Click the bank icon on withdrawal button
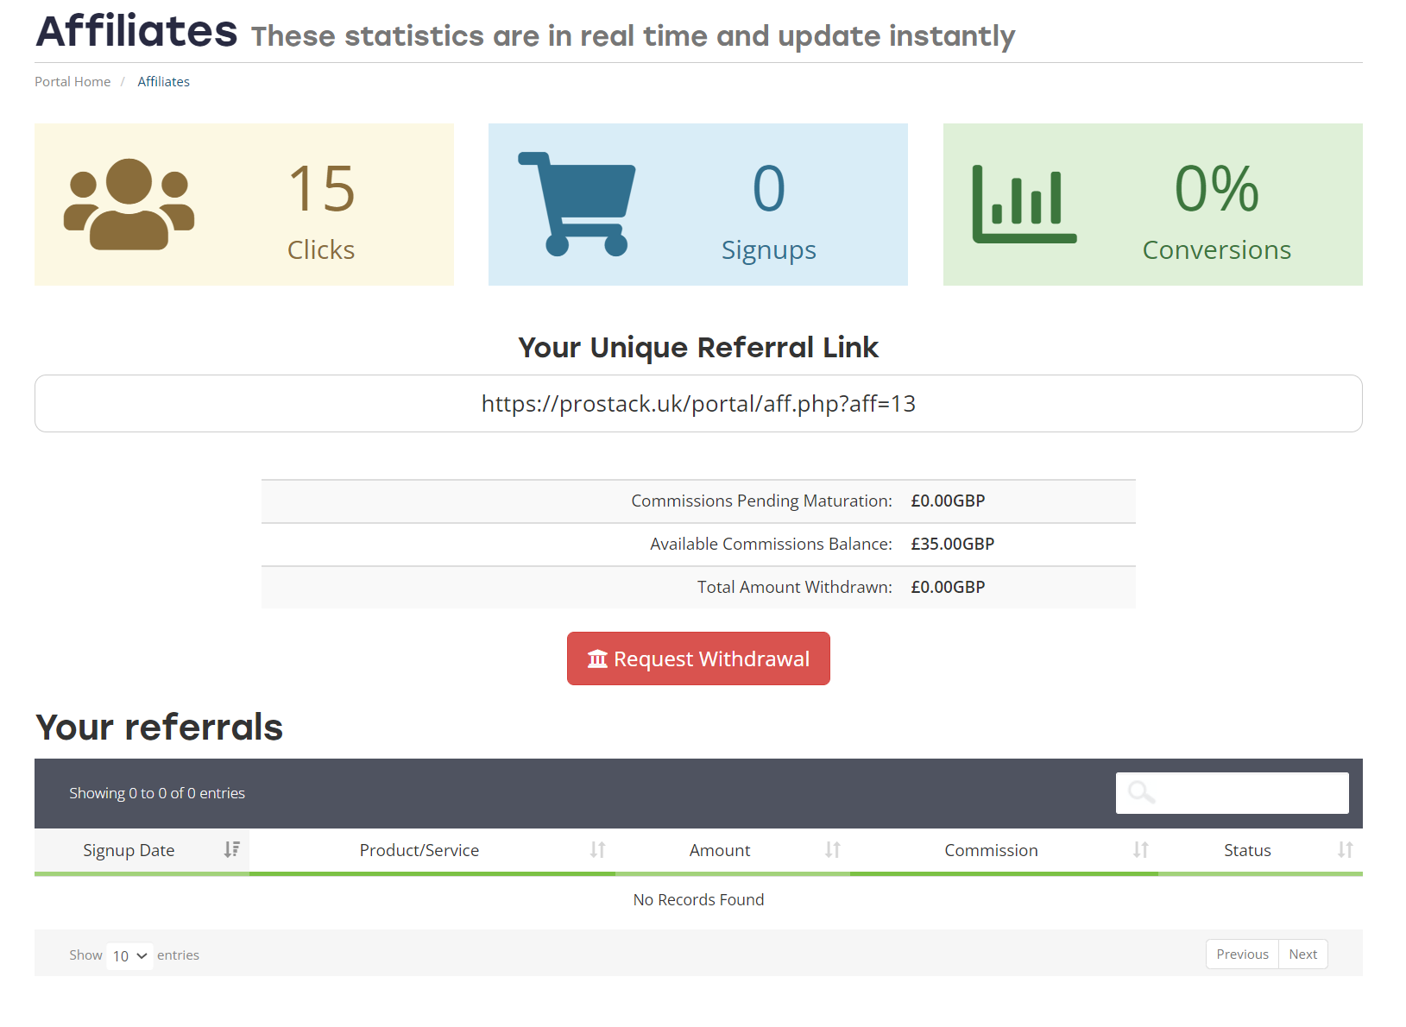 (597, 659)
